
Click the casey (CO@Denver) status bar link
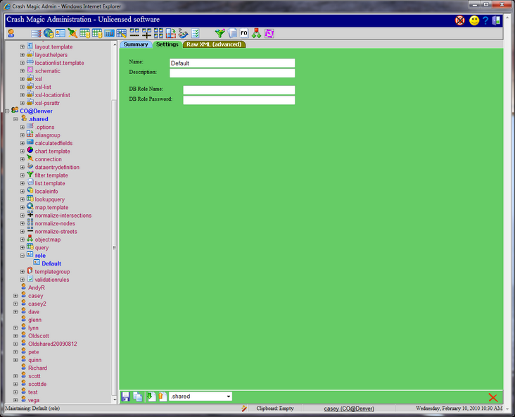pyautogui.click(x=348, y=409)
